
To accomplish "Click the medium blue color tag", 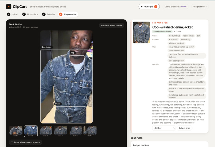I will click(x=174, y=36).
